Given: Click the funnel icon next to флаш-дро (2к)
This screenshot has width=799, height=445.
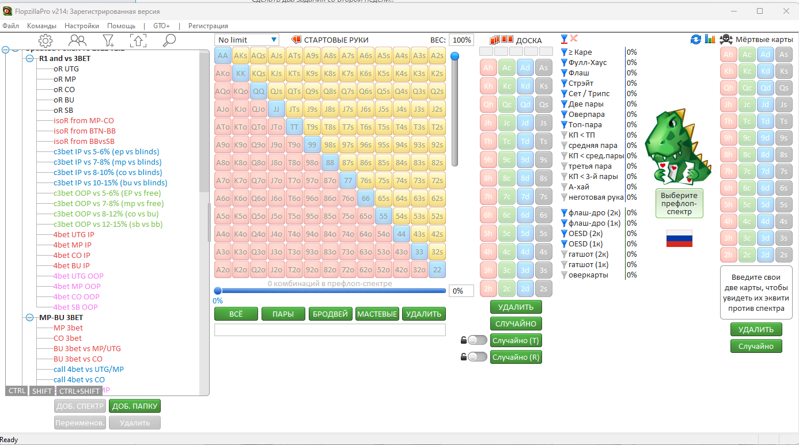Looking at the screenshot, I should pos(564,212).
